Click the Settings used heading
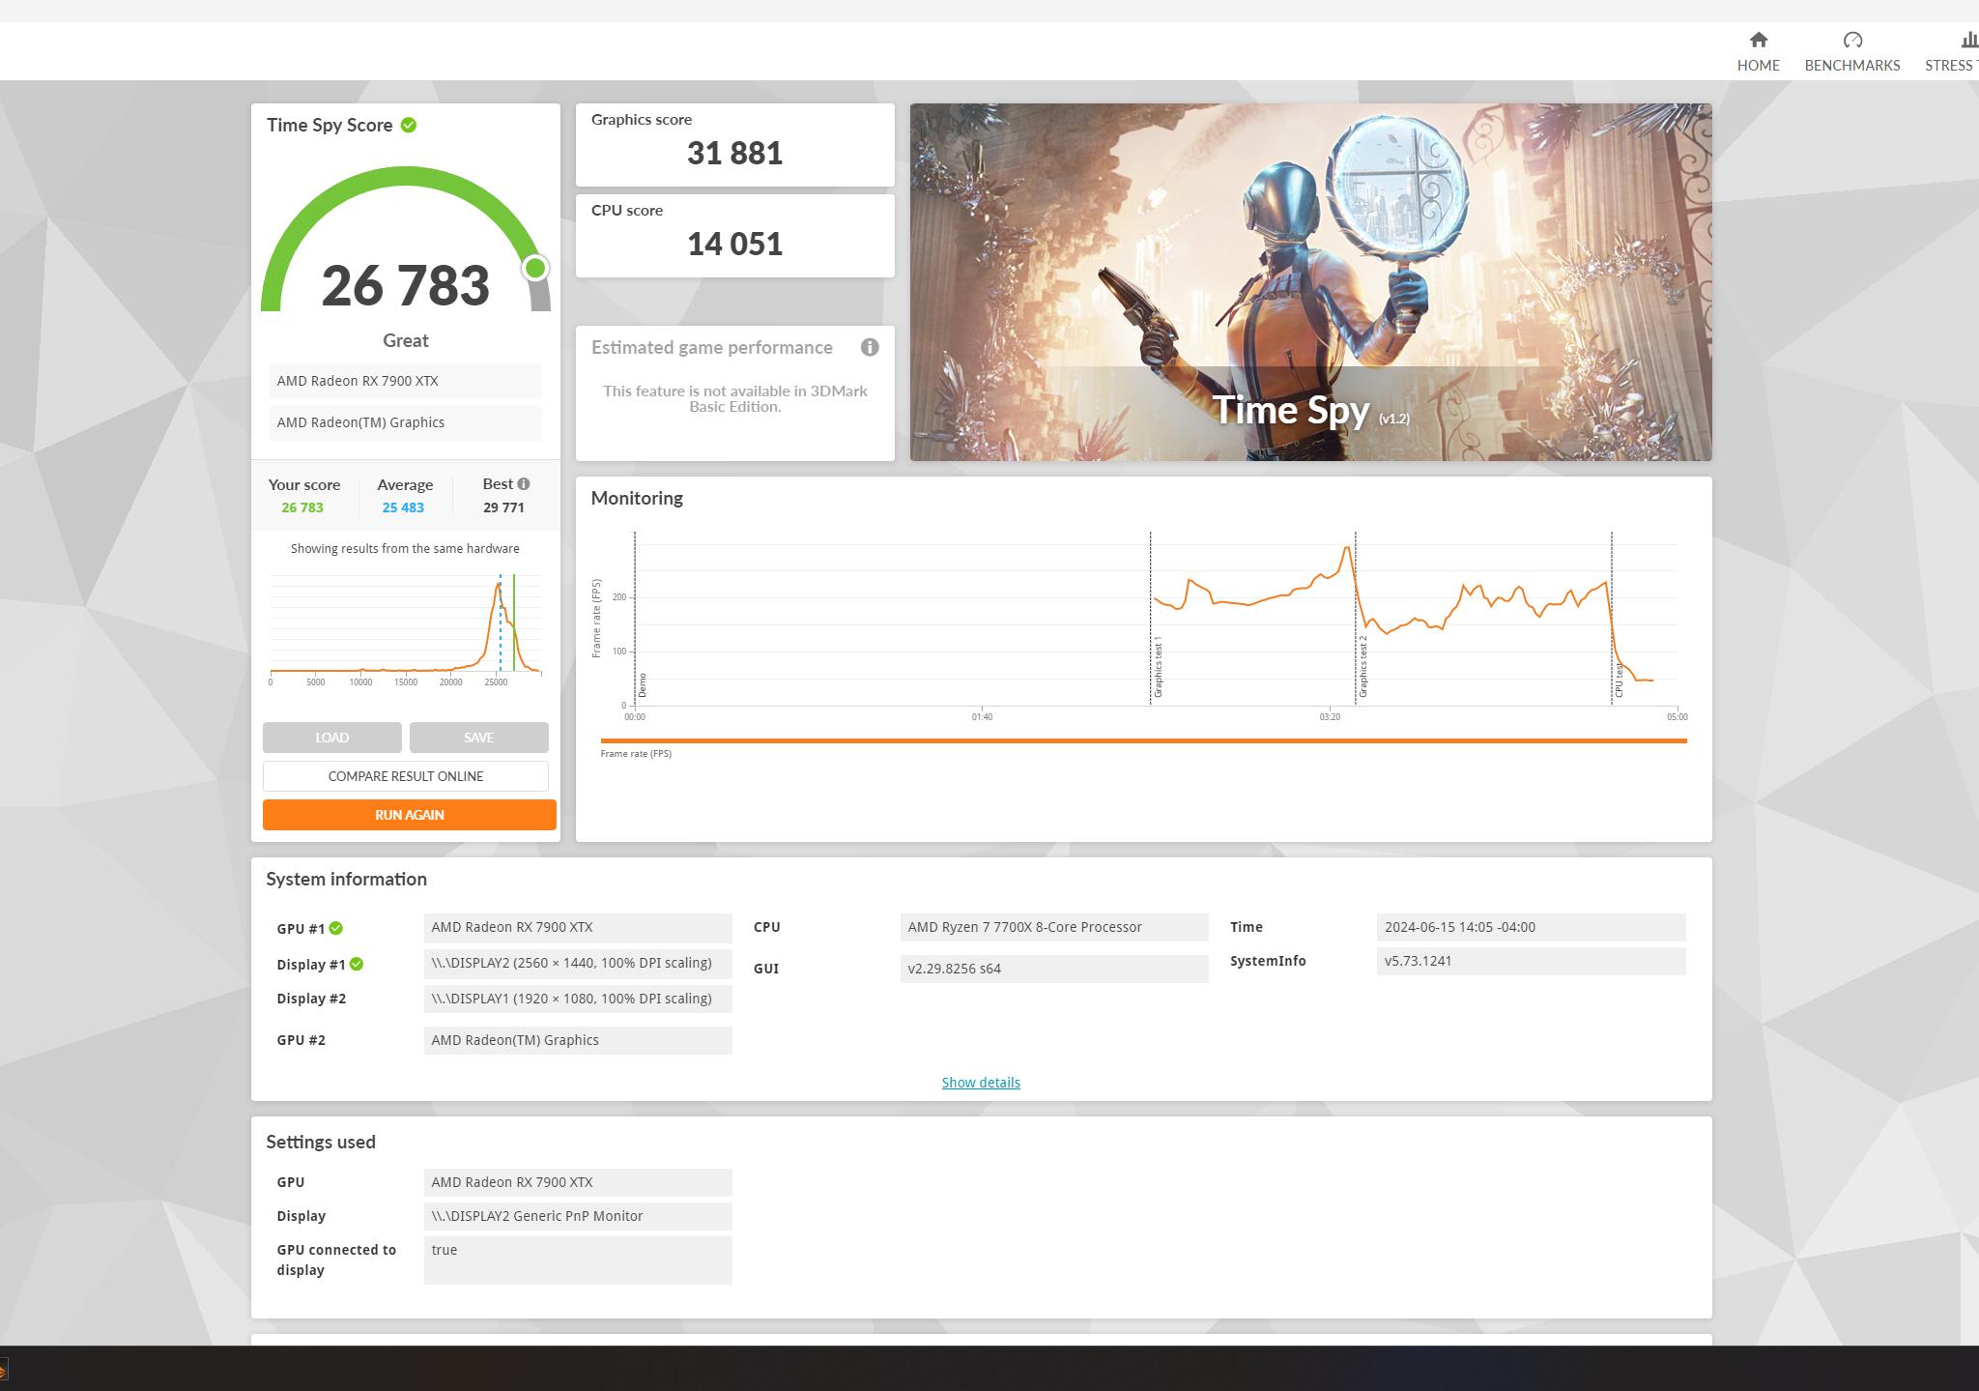The width and height of the screenshot is (1979, 1391). click(x=320, y=1142)
